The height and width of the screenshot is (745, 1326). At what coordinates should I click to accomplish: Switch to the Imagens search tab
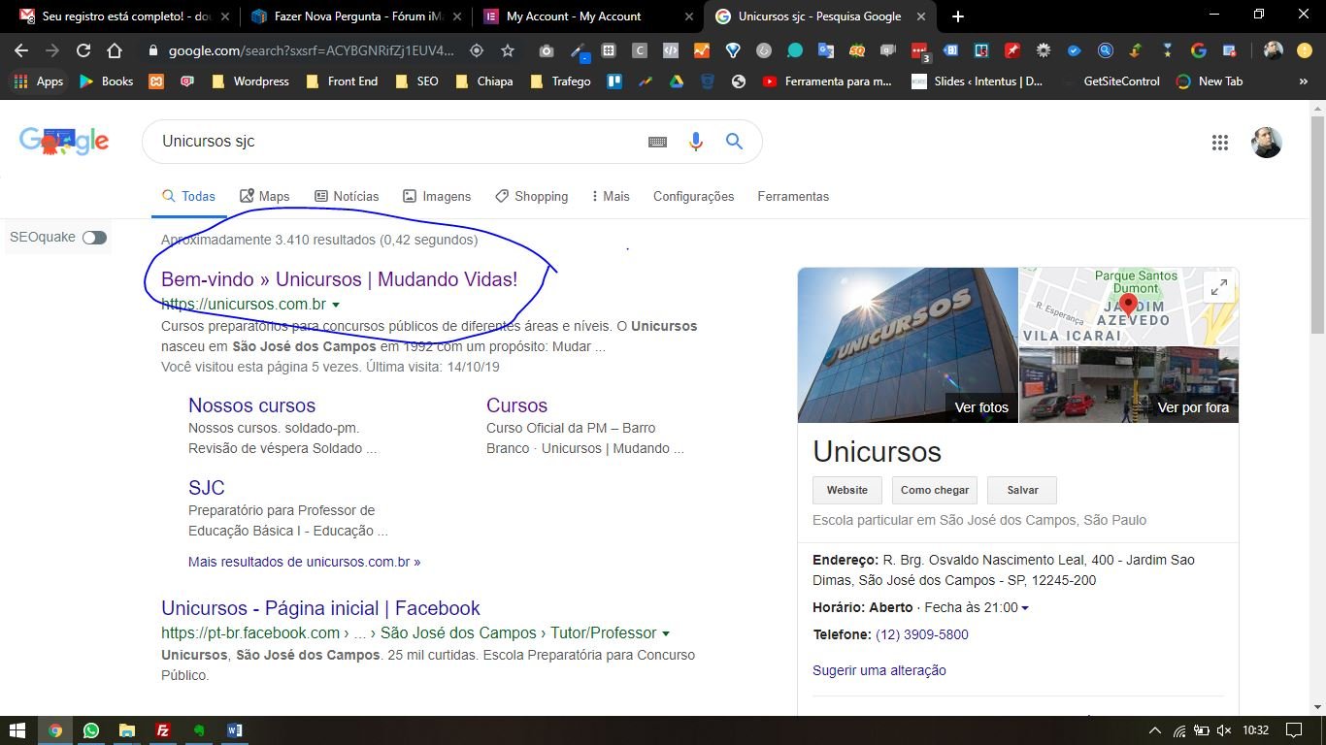[x=437, y=196]
